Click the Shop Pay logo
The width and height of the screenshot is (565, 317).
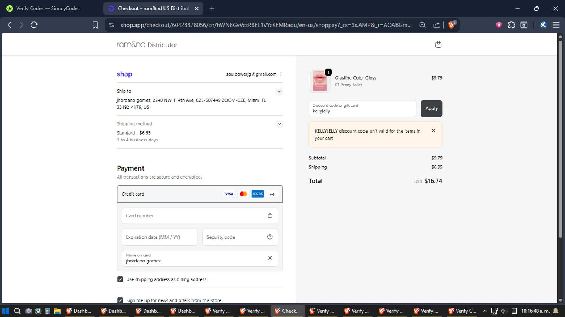coord(124,74)
